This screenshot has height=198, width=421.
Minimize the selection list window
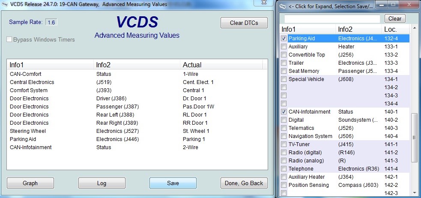click(x=382, y=4)
